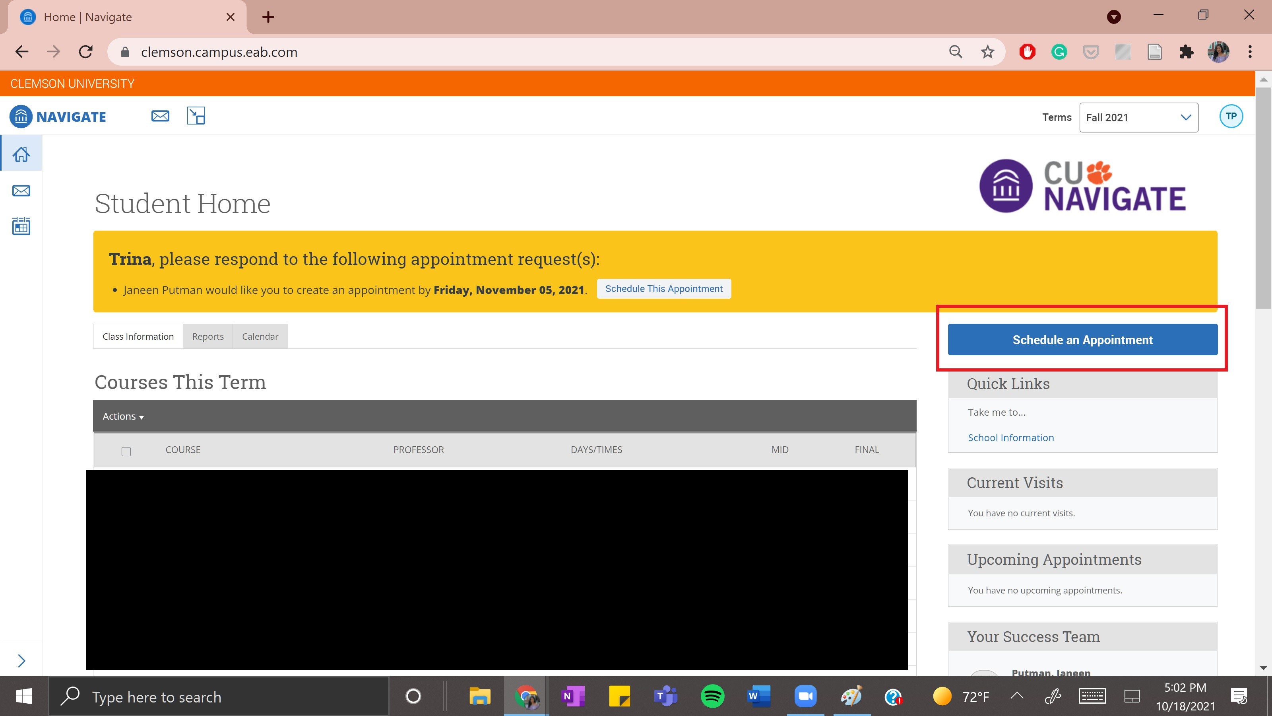This screenshot has width=1272, height=716.
Task: Click the Cortana circle icon
Action: (413, 696)
